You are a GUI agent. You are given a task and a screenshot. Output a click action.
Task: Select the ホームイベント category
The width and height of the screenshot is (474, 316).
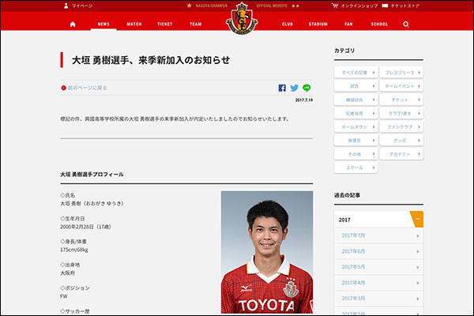(401, 86)
